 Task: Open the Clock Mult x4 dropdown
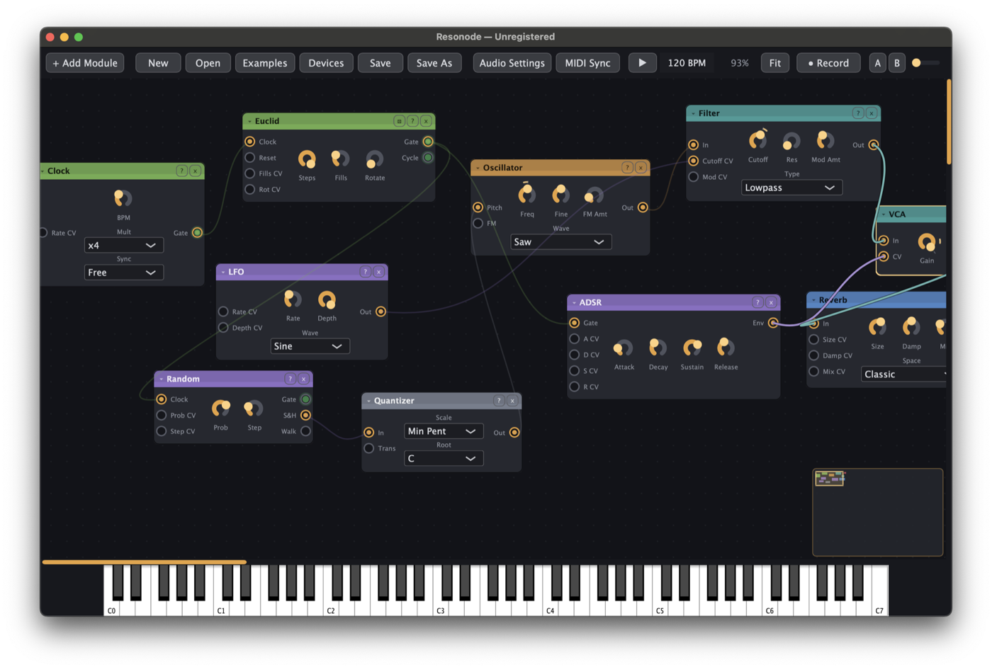tap(123, 246)
